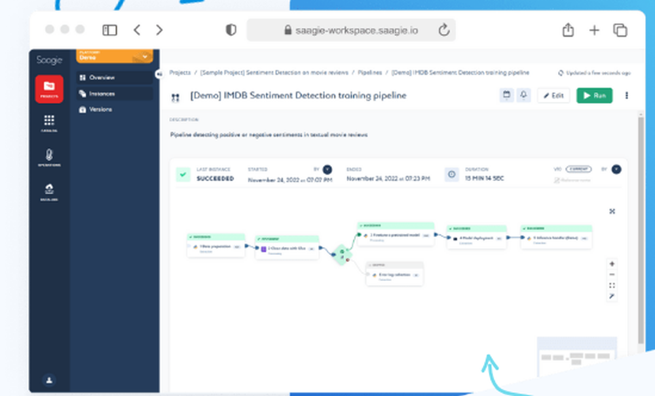This screenshot has height=396, width=655.
Task: Click the saagie-workspace.saagie.io address bar
Action: (x=351, y=30)
